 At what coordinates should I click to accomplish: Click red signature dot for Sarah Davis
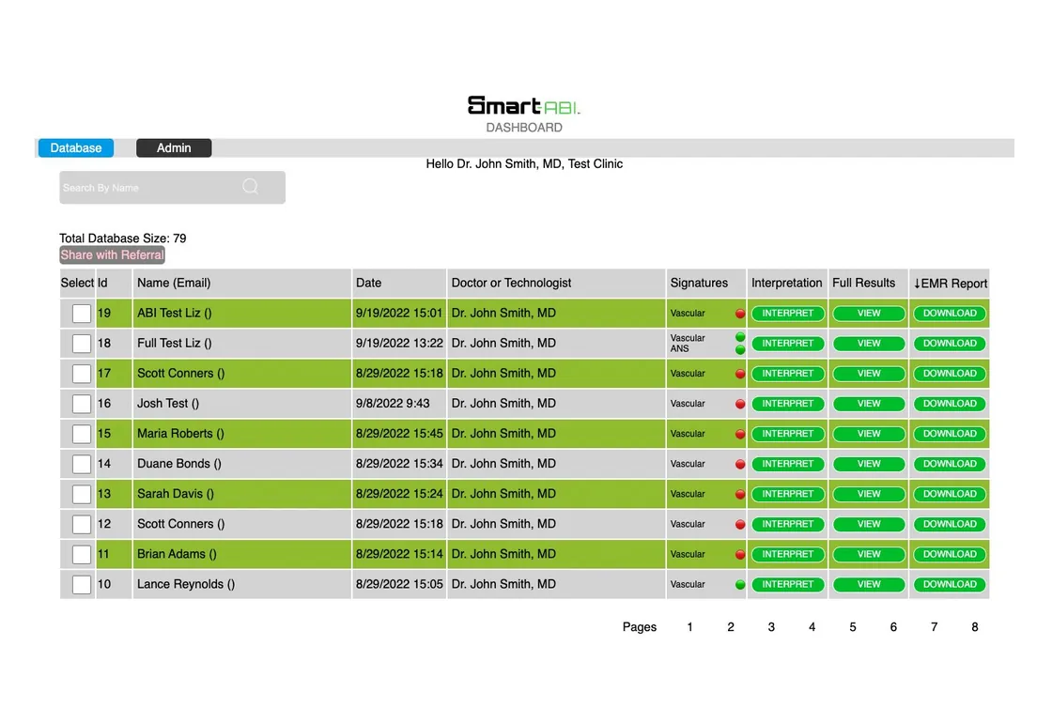coord(740,494)
